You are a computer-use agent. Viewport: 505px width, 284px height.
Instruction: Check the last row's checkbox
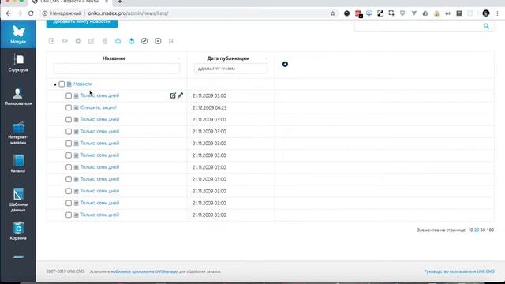click(69, 215)
